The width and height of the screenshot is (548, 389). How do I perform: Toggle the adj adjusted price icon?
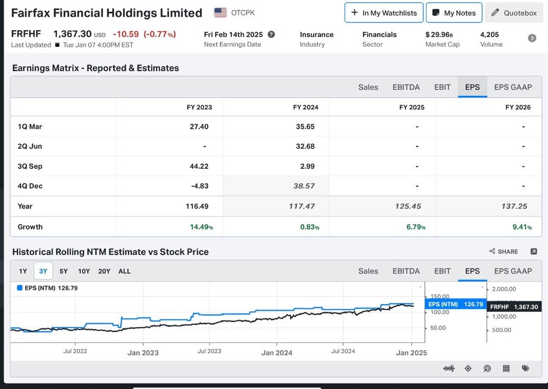(448, 368)
